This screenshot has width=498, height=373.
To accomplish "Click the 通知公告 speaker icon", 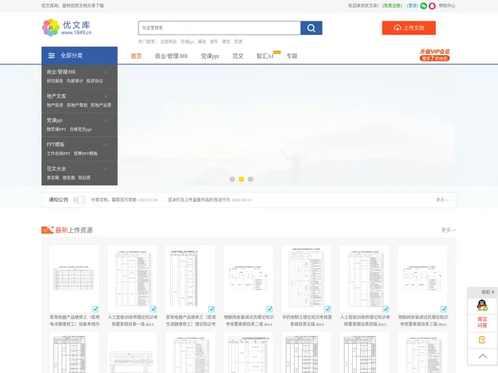I will coord(79,200).
